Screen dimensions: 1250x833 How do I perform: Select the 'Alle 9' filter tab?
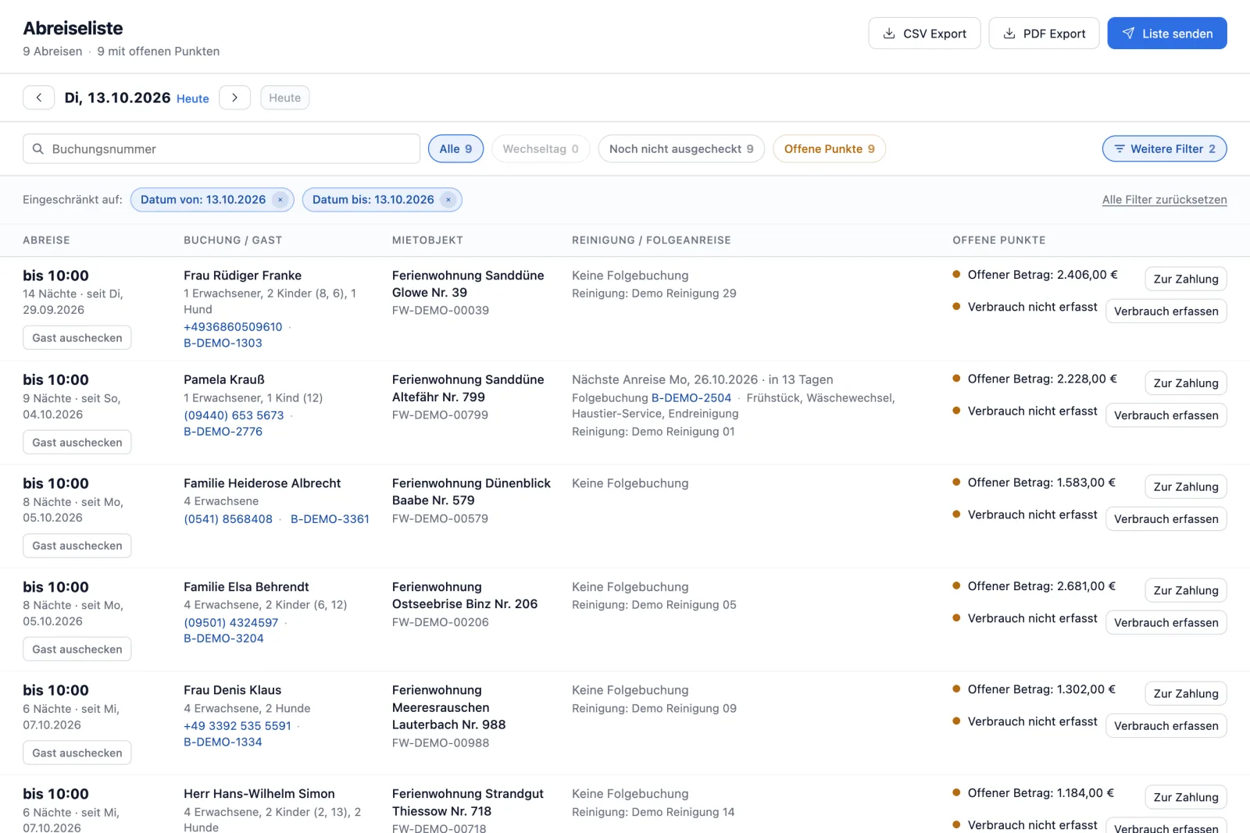[x=455, y=148]
